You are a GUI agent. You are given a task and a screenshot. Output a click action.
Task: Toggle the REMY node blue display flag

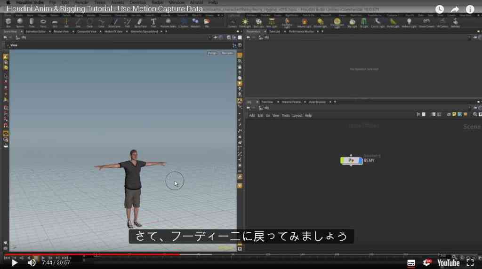point(361,160)
